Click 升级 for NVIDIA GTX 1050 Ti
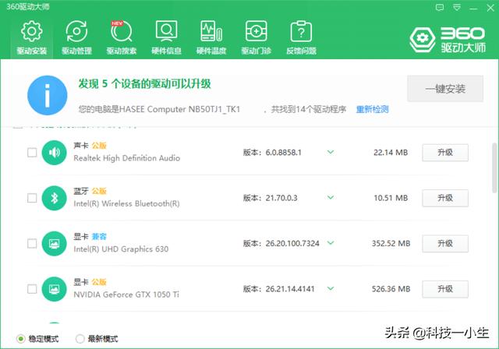The width and height of the screenshot is (499, 349). 445,289
